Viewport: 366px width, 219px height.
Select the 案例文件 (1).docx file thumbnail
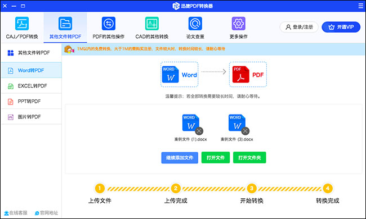[191, 123]
